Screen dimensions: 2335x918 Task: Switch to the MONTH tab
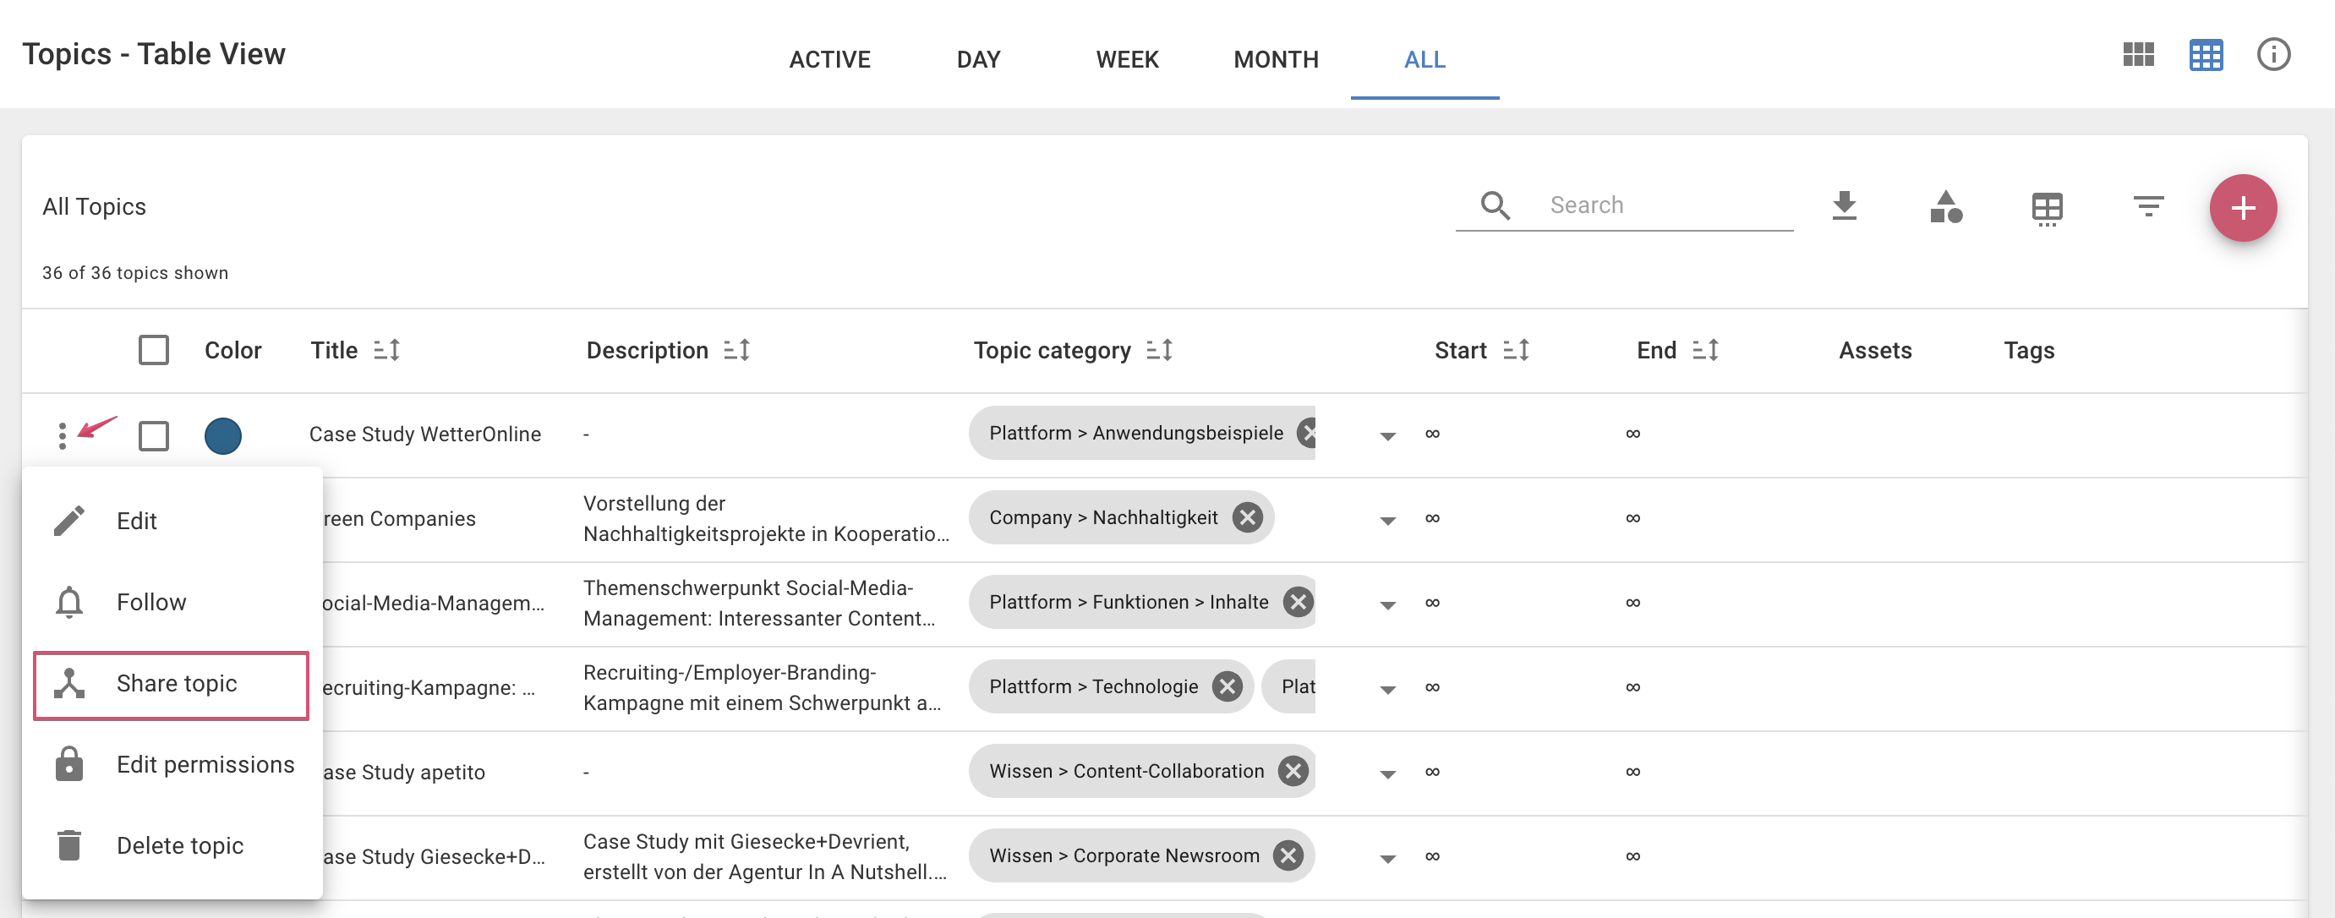click(1276, 60)
